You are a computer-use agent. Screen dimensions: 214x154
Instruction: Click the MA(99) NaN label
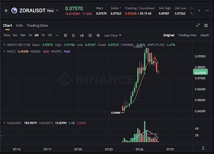67,51
